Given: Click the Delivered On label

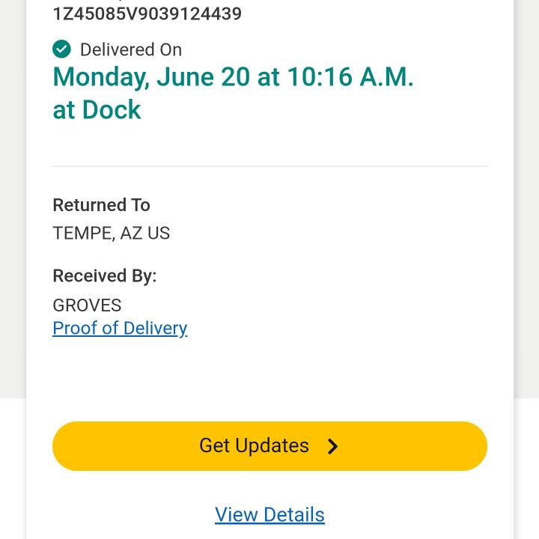Looking at the screenshot, I should 131,49.
